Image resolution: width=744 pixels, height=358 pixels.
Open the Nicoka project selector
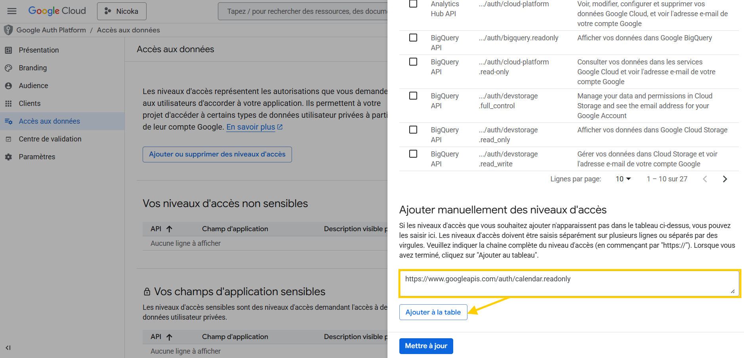122,11
